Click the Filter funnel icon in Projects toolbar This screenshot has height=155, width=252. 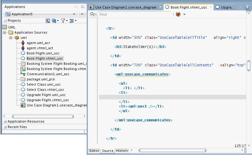pos(63,20)
